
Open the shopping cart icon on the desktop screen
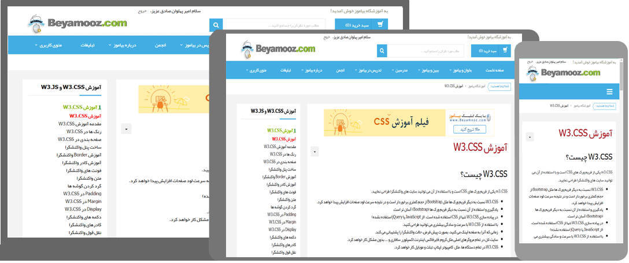coord(379,25)
